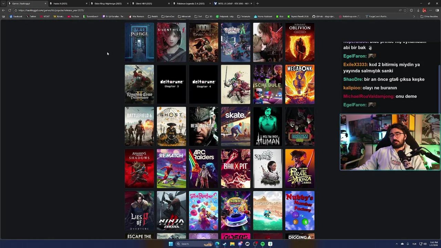Expand the Minecraft bookmark folder
The width and height of the screenshot is (441, 248).
[184, 17]
